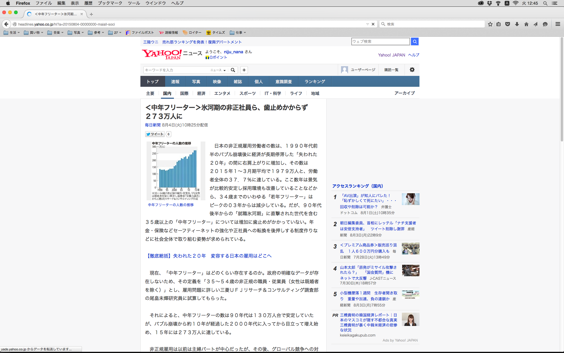
Task: Open the Pocket icon in toolbar
Action: pyautogui.click(x=508, y=24)
